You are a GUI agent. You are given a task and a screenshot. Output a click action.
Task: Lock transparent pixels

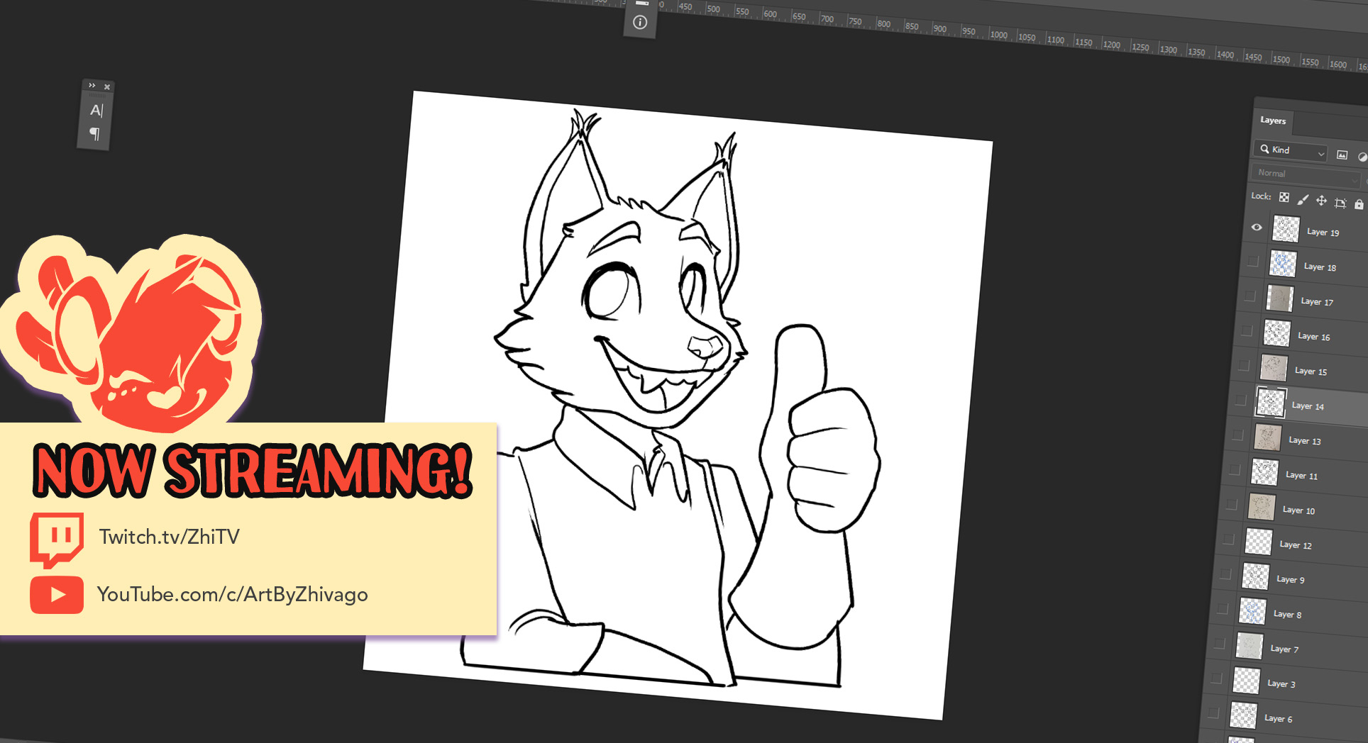click(1284, 198)
